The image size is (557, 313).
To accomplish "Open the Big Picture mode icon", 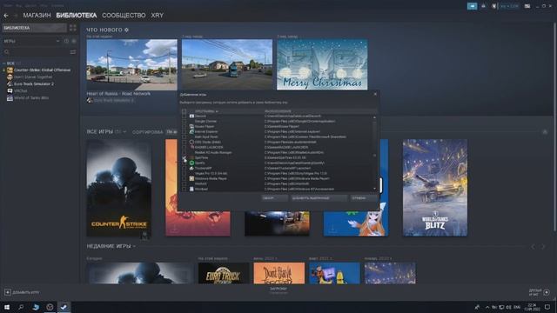I will coord(527,6).
